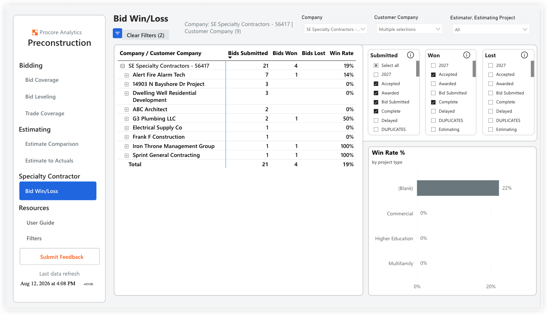Click Submit Feedback button
Screen dimensions: 548x315
point(60,257)
